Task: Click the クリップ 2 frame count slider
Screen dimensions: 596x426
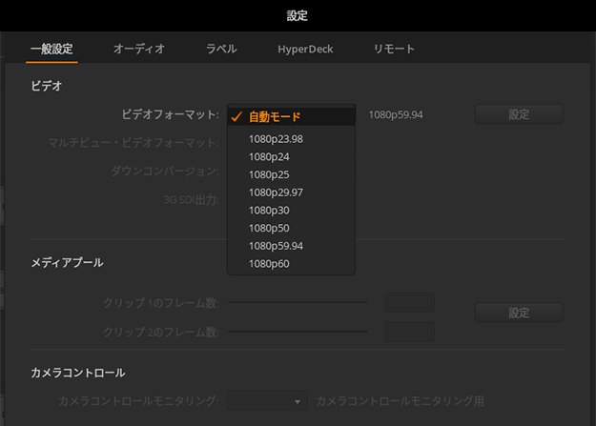Action: tap(296, 332)
